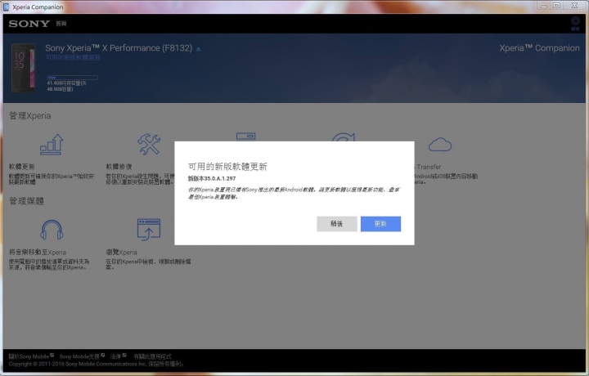This screenshot has height=376, width=589.
Task: Click the browse Xperia window icon
Action: [x=149, y=230]
